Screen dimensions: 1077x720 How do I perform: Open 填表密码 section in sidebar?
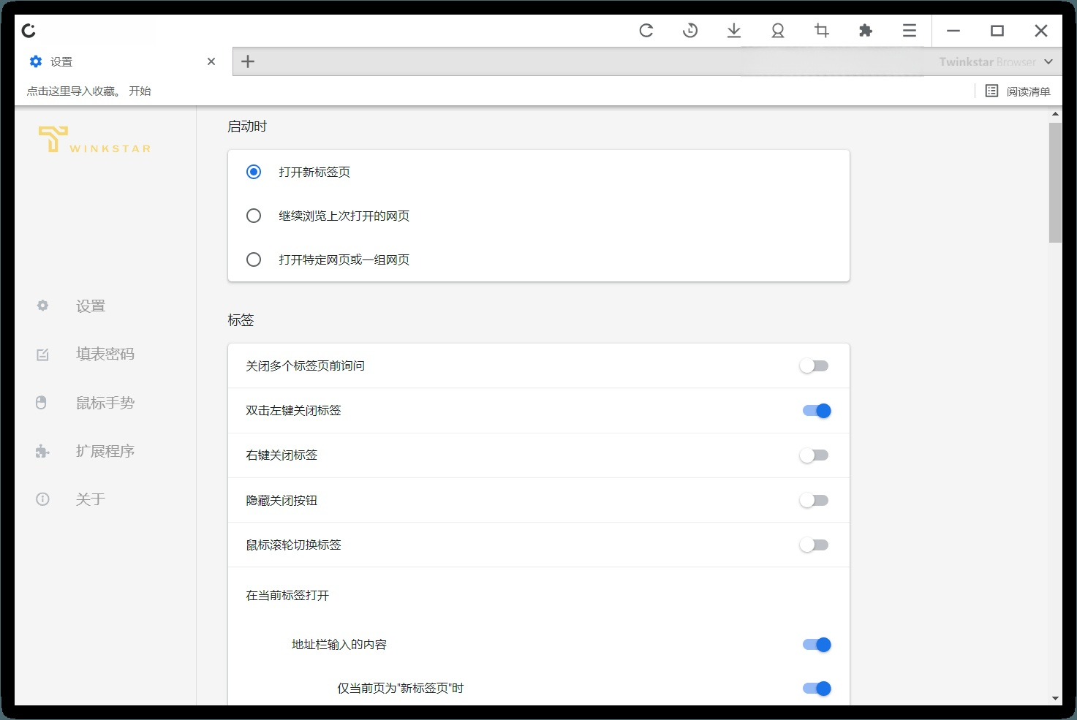point(105,354)
